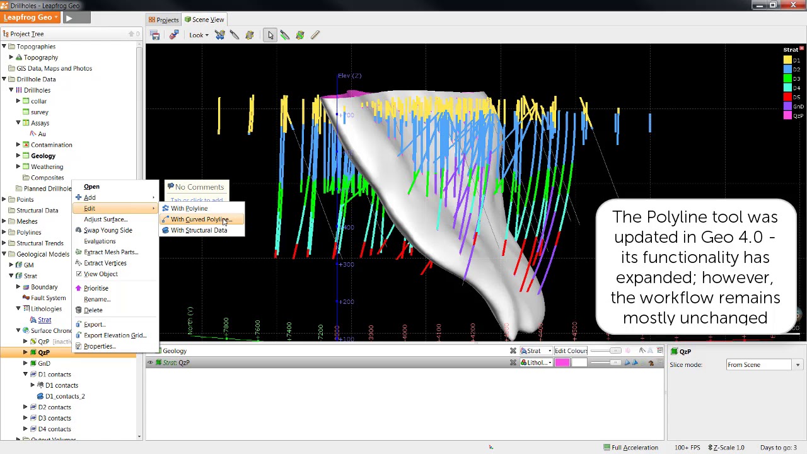Select the Au assay item
This screenshot has width=807, height=454.
pos(42,134)
